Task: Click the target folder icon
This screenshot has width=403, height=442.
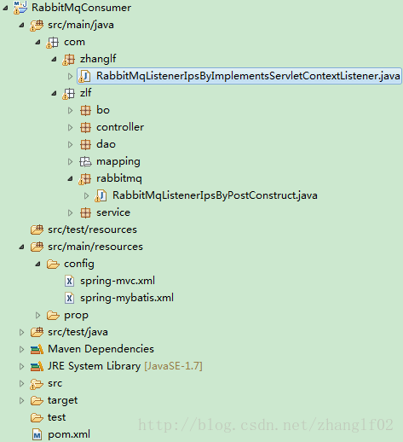Action: [x=37, y=400]
